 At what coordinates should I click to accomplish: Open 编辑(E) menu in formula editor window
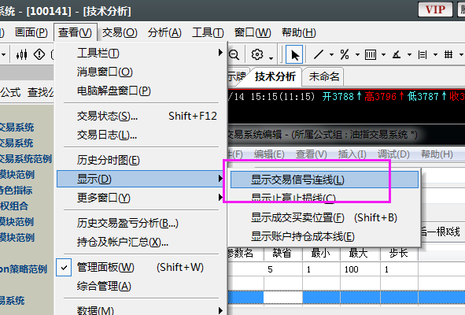pyautogui.click(x=269, y=154)
